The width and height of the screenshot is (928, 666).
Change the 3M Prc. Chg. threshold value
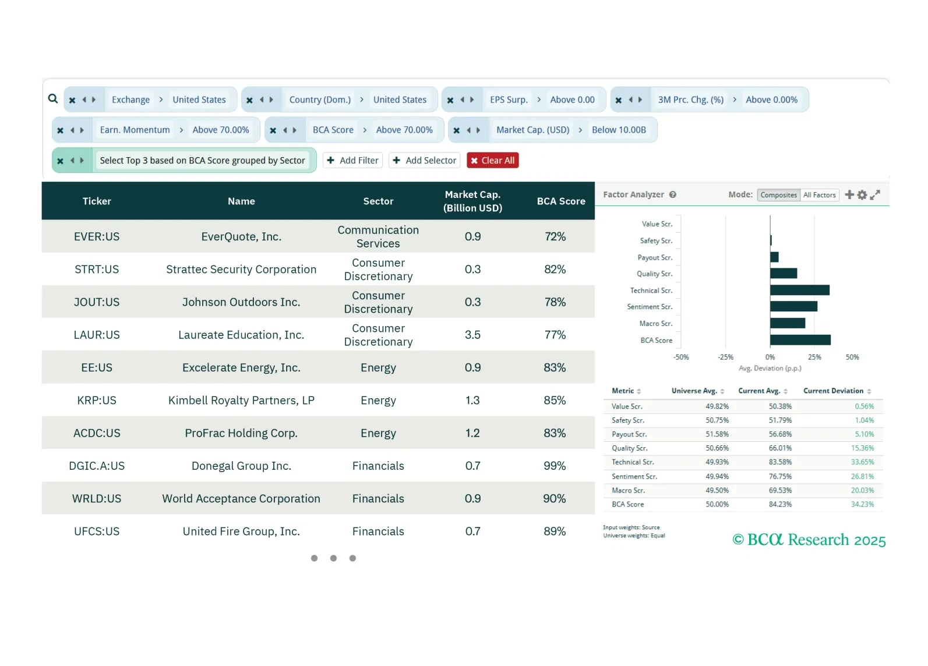(x=771, y=100)
